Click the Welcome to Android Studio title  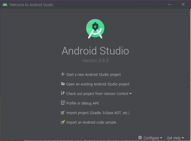click(32, 5)
